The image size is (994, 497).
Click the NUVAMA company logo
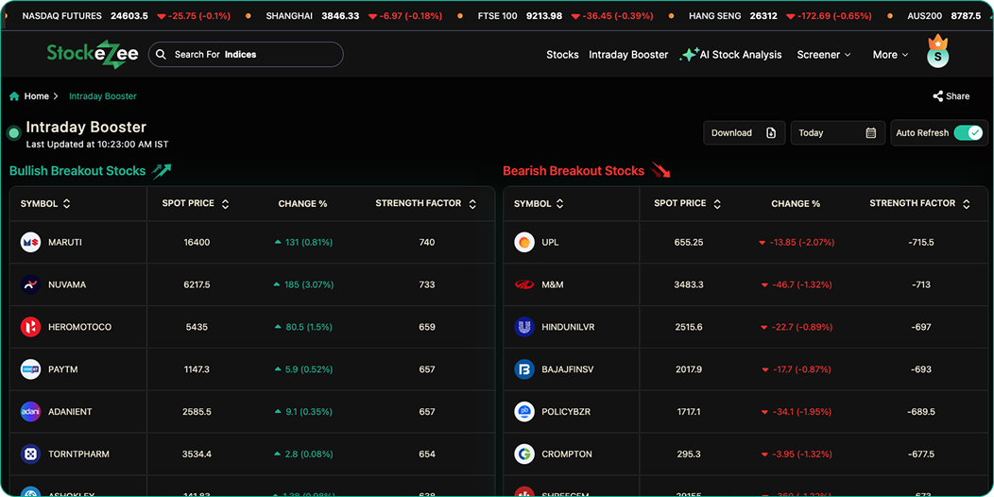click(30, 284)
